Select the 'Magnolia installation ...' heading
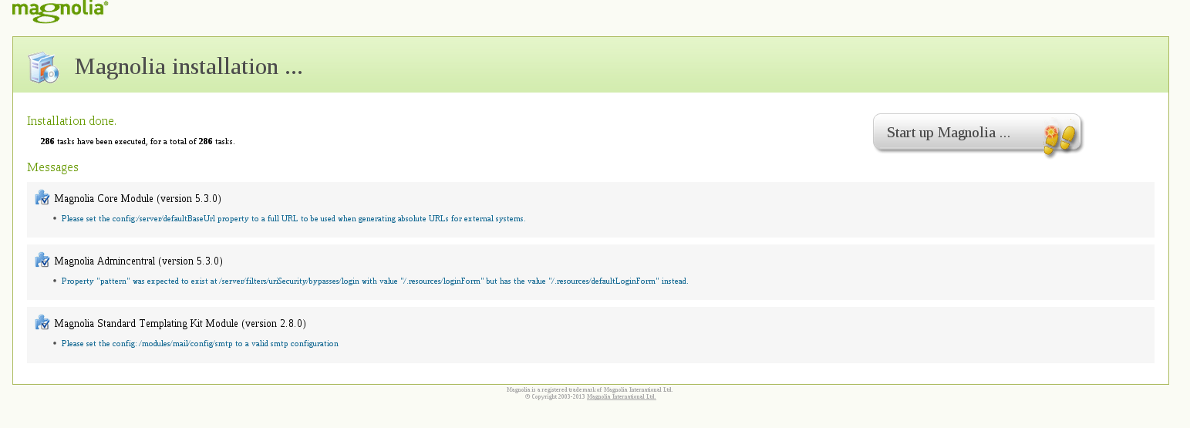 (189, 66)
